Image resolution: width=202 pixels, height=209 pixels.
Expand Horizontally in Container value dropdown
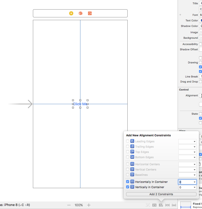tap(194, 182)
